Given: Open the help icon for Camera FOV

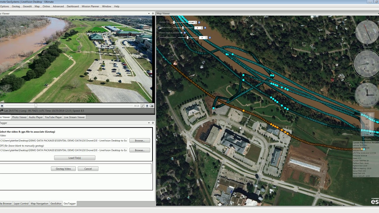Looking at the screenshot, I should [x=199, y=22].
